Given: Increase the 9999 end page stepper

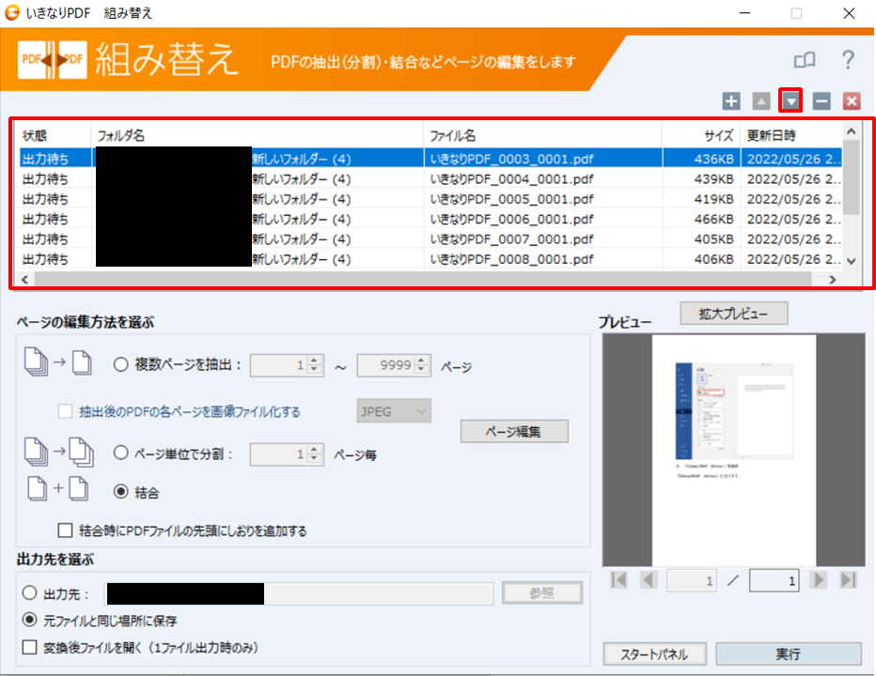Looking at the screenshot, I should (x=422, y=360).
